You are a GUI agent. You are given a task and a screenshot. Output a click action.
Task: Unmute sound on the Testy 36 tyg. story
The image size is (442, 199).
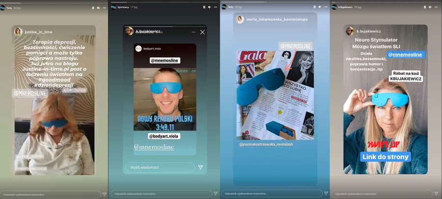98,8
